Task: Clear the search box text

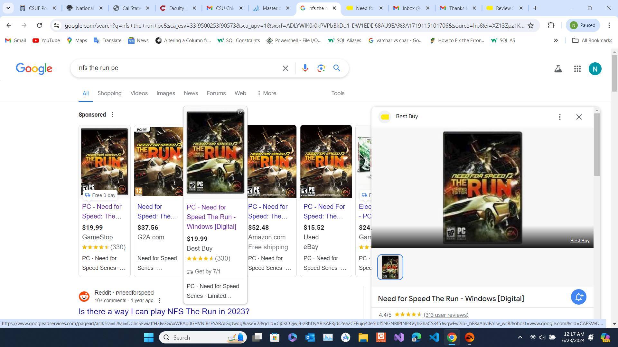Action: pos(285,68)
